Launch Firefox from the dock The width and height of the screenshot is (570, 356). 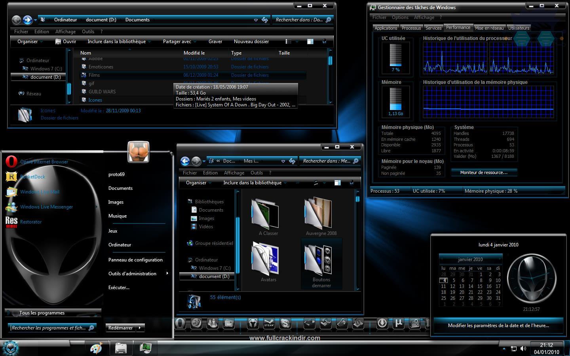click(196, 323)
